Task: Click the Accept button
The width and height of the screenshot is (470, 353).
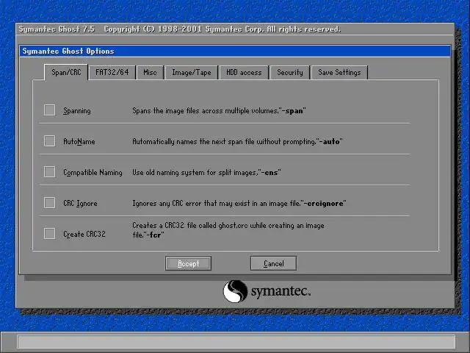Action: pyautogui.click(x=188, y=263)
